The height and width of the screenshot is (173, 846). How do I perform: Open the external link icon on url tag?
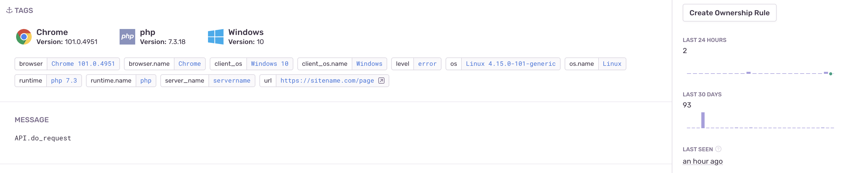click(x=381, y=81)
